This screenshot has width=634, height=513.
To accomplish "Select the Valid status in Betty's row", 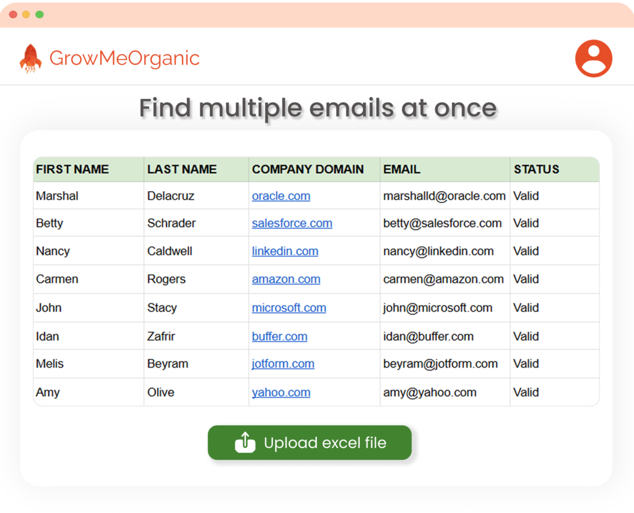I will click(526, 223).
